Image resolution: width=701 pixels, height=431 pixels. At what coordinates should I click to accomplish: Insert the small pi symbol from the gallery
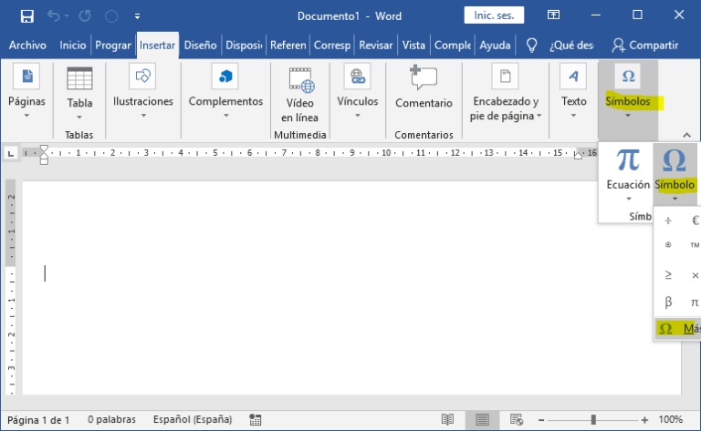695,302
